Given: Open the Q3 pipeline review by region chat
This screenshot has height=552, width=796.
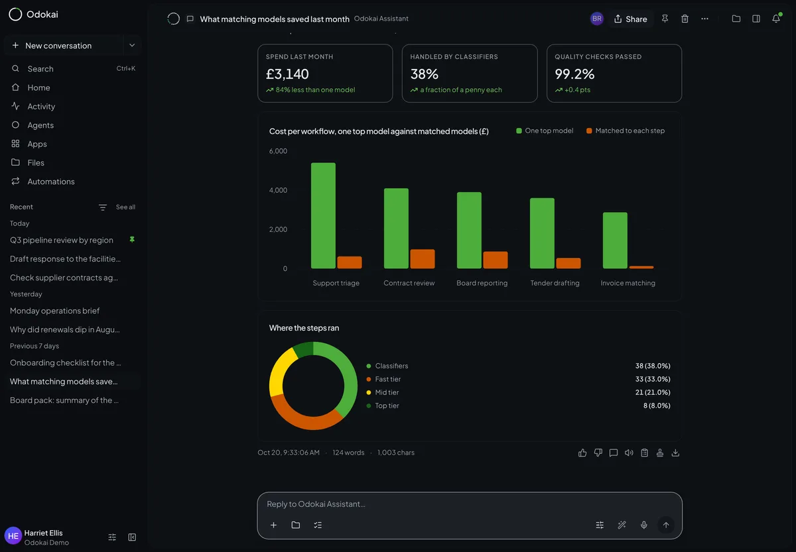Looking at the screenshot, I should point(73,240).
